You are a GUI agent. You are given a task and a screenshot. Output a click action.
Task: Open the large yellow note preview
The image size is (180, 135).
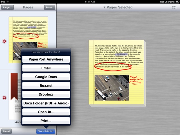pos(117,73)
